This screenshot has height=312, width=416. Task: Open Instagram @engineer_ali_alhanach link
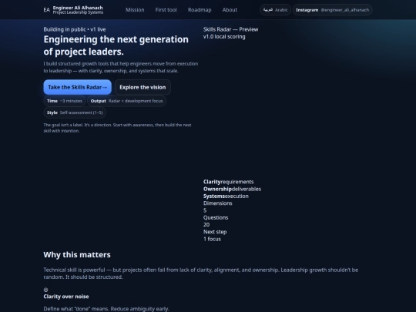coord(333,10)
